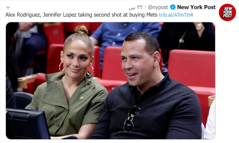Click the sunglasses hanging on the black shirt
This screenshot has width=239, height=143.
click(131, 118)
